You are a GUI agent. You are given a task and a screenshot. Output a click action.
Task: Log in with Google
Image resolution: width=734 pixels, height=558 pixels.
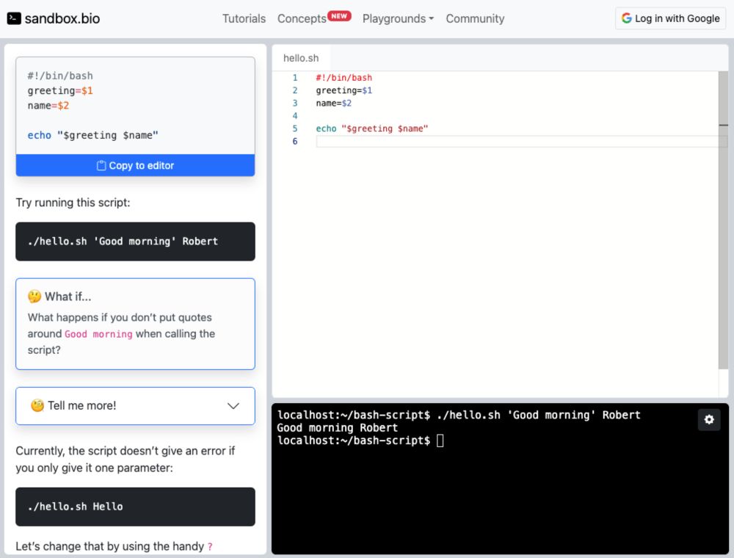(670, 18)
